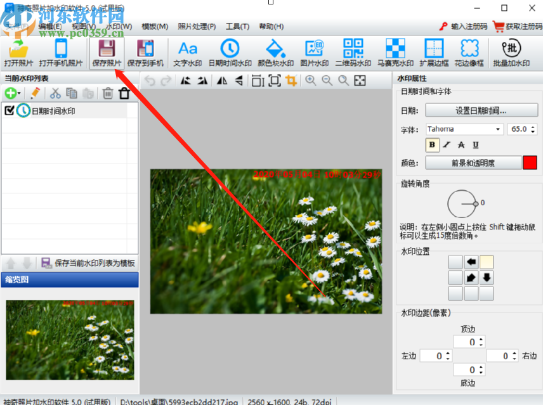Toggle strikethrough A font style
Viewport: 543px width, 405px height.
[x=461, y=145]
